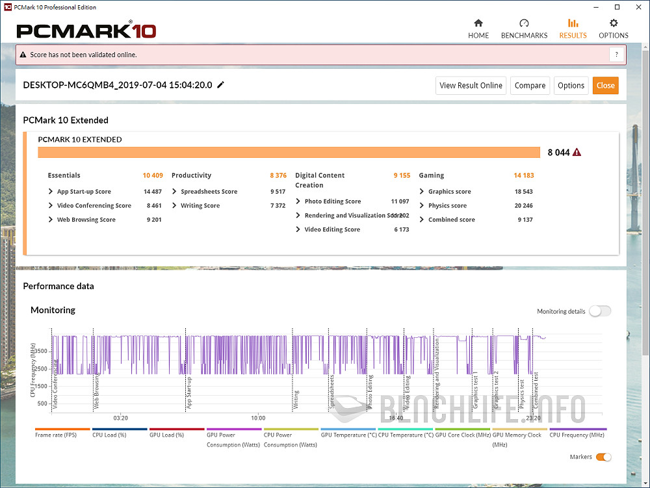The height and width of the screenshot is (488, 650).
Task: Open Options gear icon
Action: 614,23
